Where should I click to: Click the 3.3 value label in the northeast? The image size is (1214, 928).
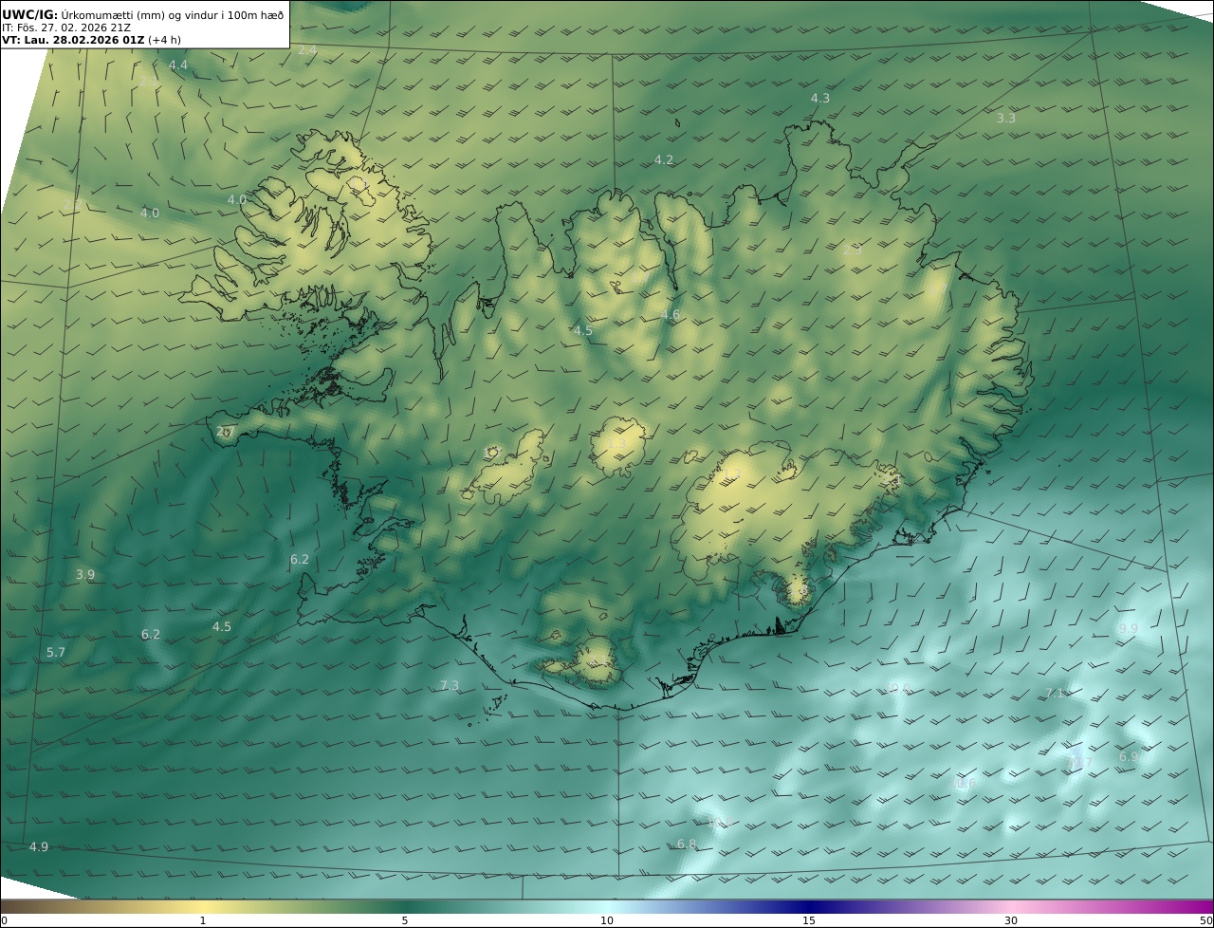coord(1006,119)
